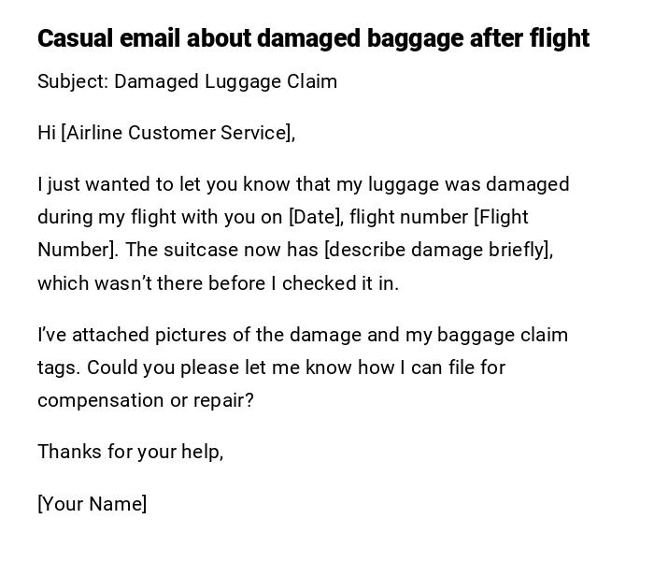Click the [Airline Customer Service] placeholder
This screenshot has height=562, width=654.
[176, 133]
